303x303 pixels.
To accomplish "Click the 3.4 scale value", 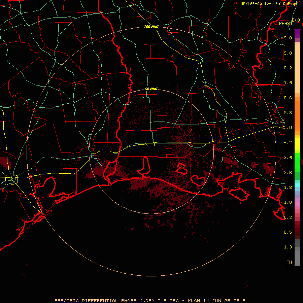I will point(288,158).
